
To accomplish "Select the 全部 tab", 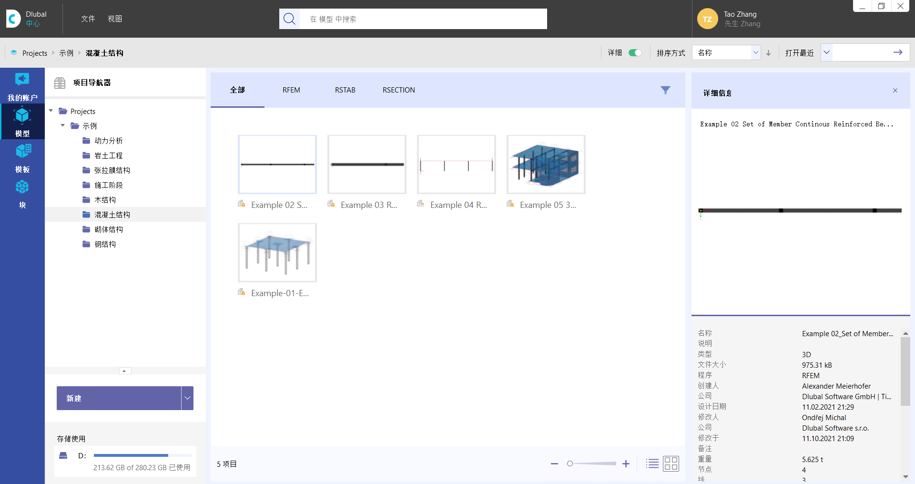I will [x=237, y=90].
